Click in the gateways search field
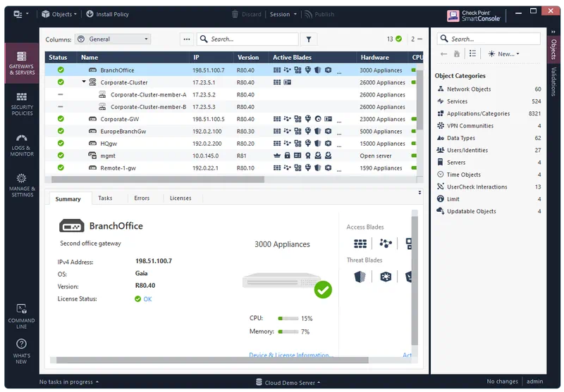The width and height of the screenshot is (564, 392). pyautogui.click(x=248, y=39)
